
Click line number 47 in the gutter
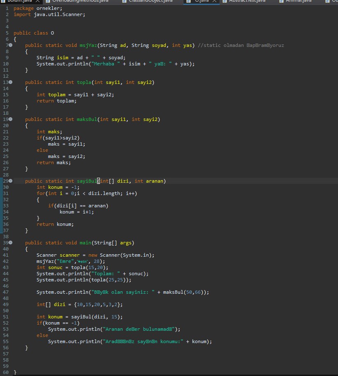point(5,292)
